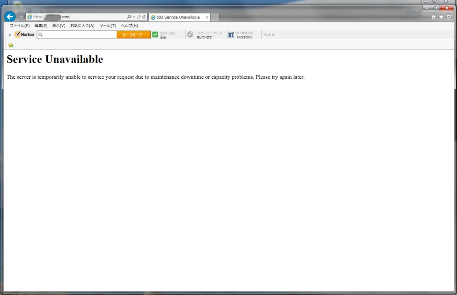
Task: Click the forward navigation arrow
Action: point(21,17)
